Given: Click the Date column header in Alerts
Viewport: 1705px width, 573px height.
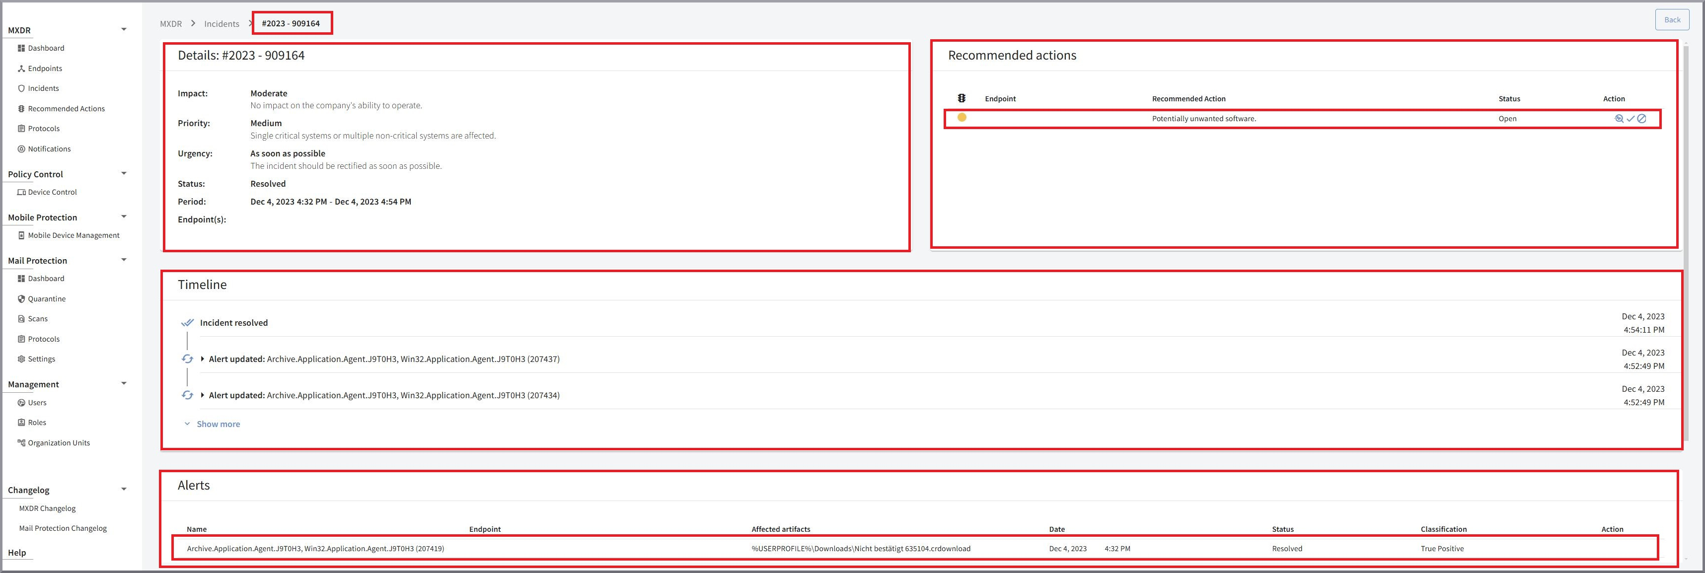Looking at the screenshot, I should click(x=1056, y=529).
